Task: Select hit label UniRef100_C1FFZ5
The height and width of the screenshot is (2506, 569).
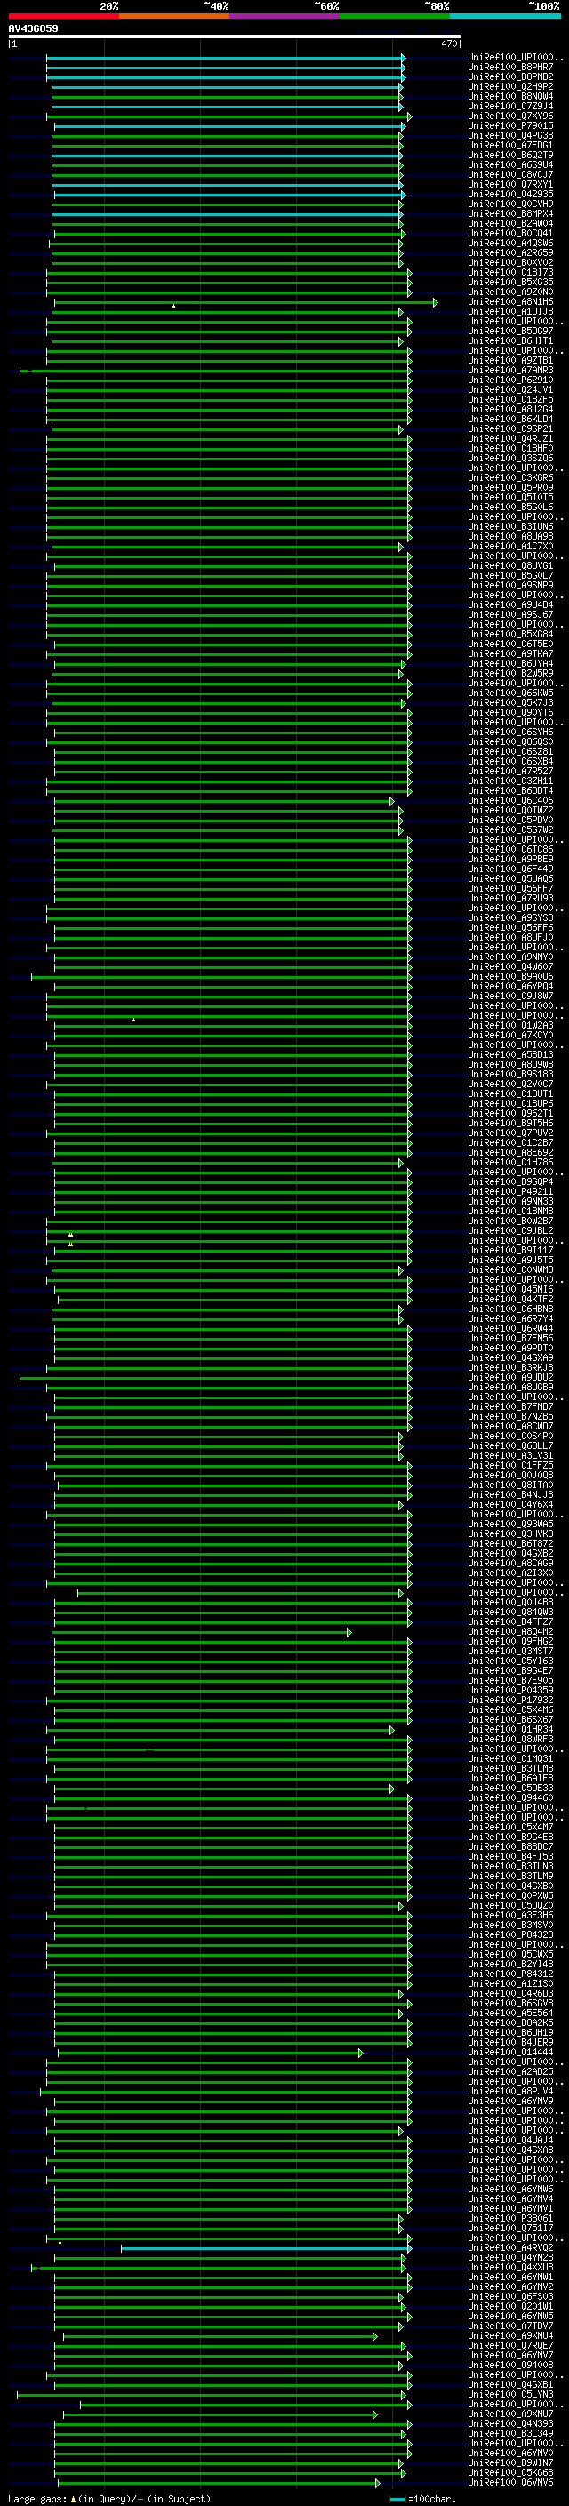Action: point(510,1465)
